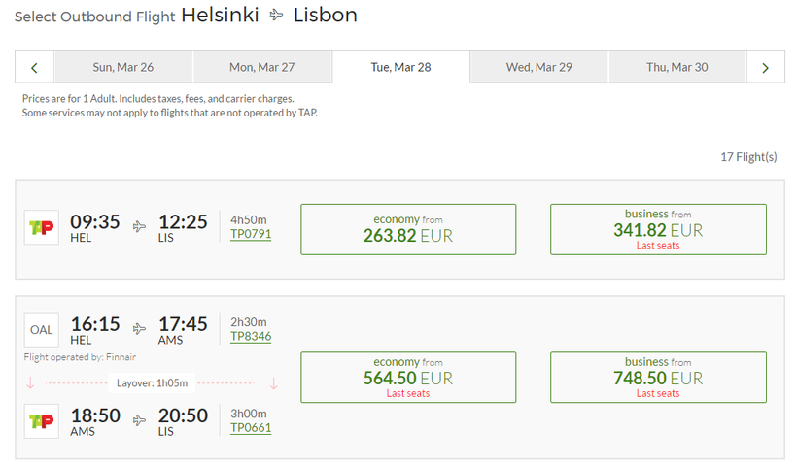Click the TAP logo on the 18:50 flight
This screenshot has height=465, width=797.
(x=42, y=421)
